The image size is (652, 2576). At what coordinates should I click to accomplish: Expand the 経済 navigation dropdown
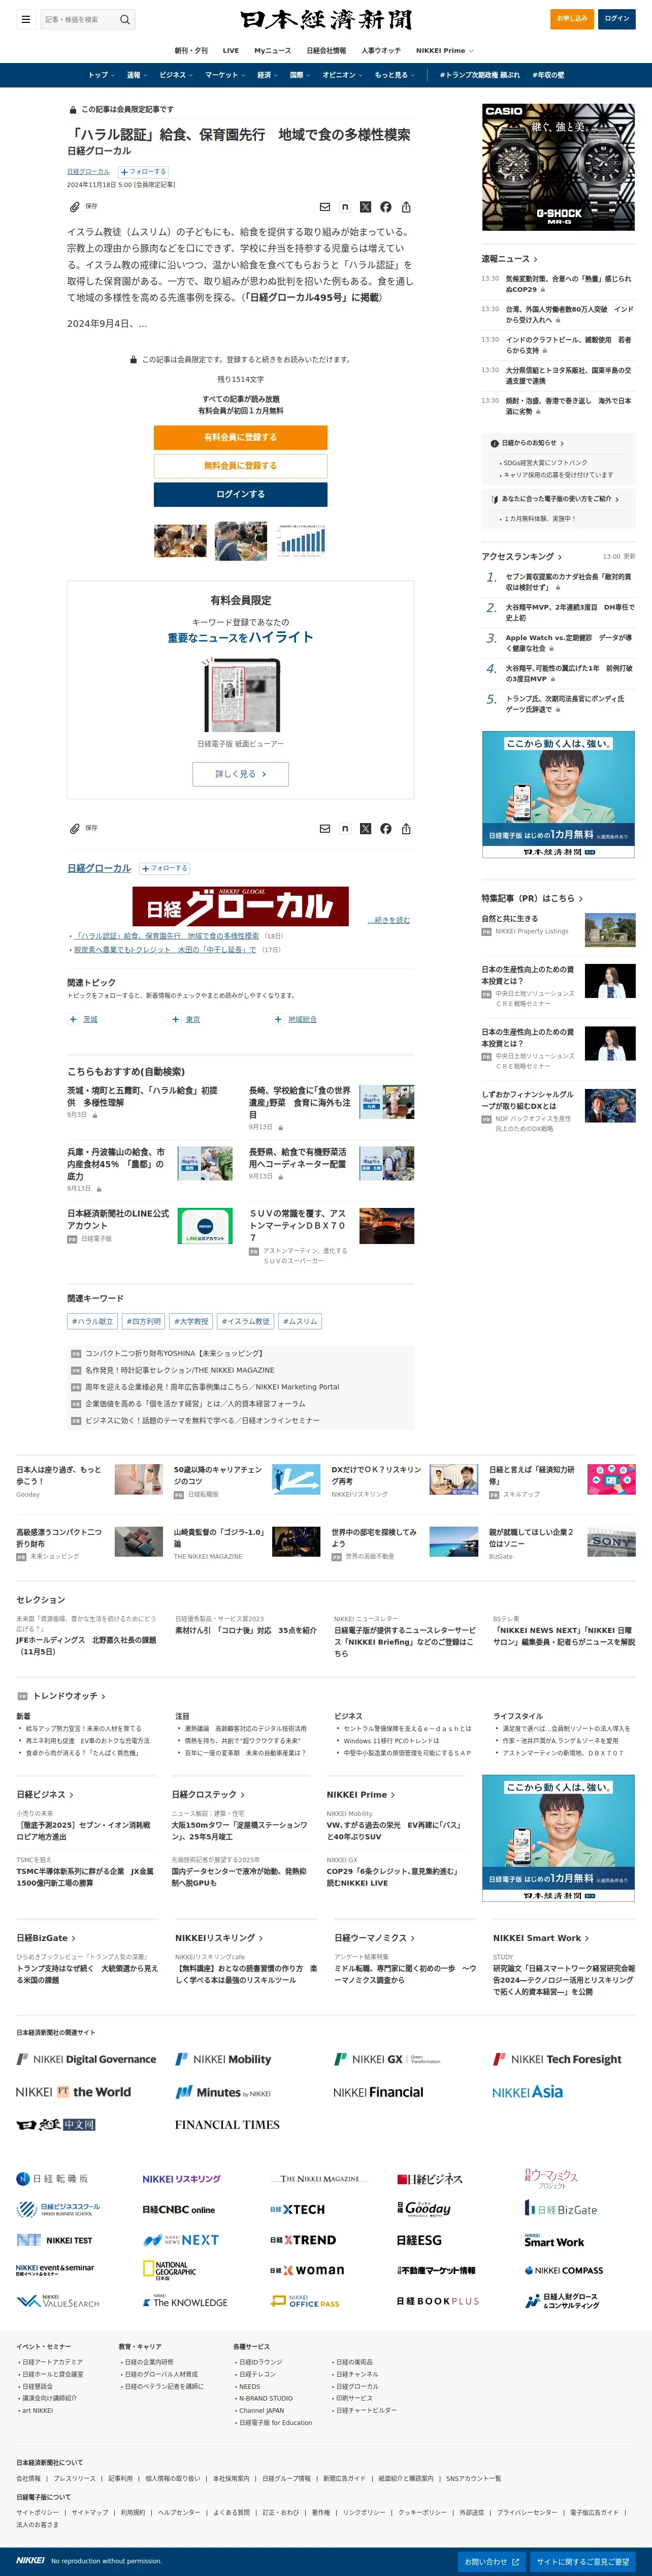point(268,75)
